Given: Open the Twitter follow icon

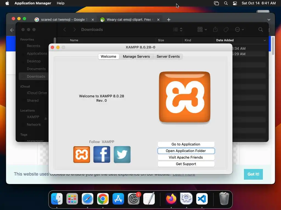Looking at the screenshot, I should coord(122,154).
